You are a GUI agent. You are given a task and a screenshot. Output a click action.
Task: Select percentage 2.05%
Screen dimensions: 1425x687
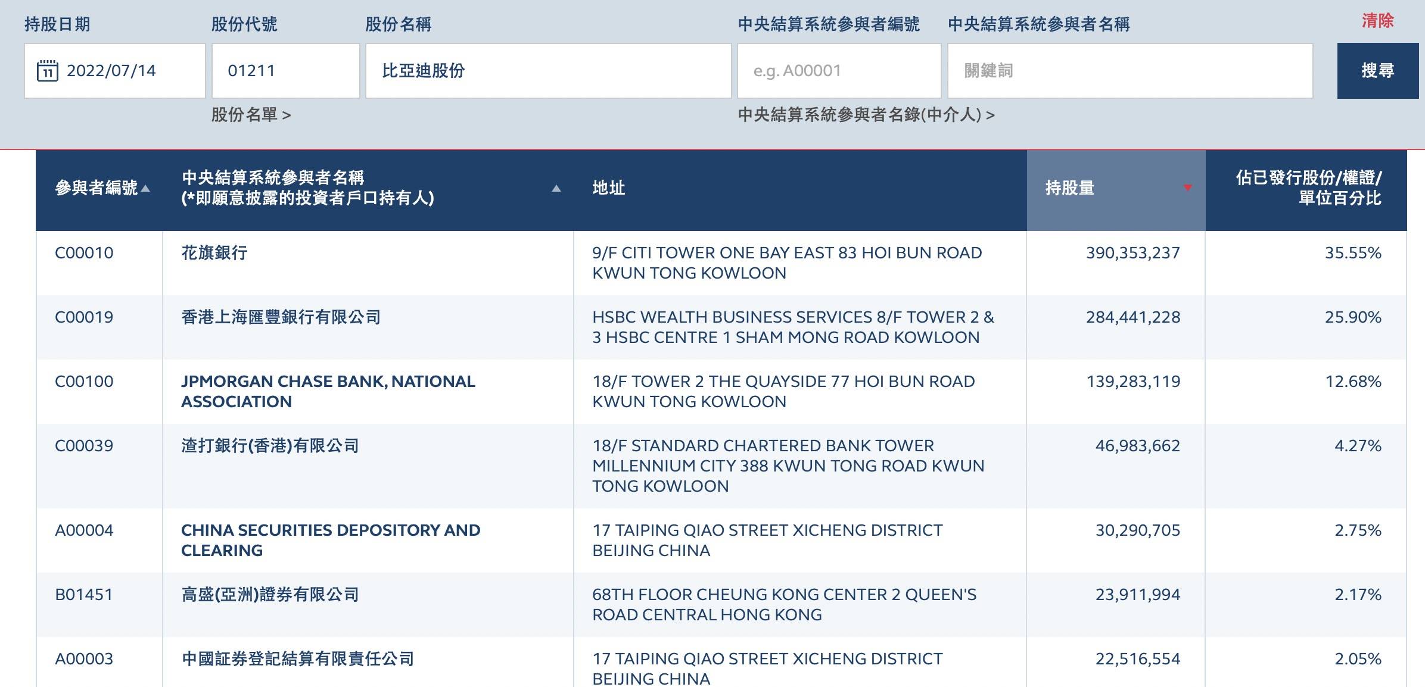pyautogui.click(x=1358, y=659)
